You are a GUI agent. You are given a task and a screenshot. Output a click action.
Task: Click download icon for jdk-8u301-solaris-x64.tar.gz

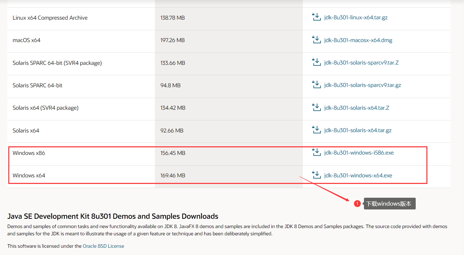coord(316,130)
